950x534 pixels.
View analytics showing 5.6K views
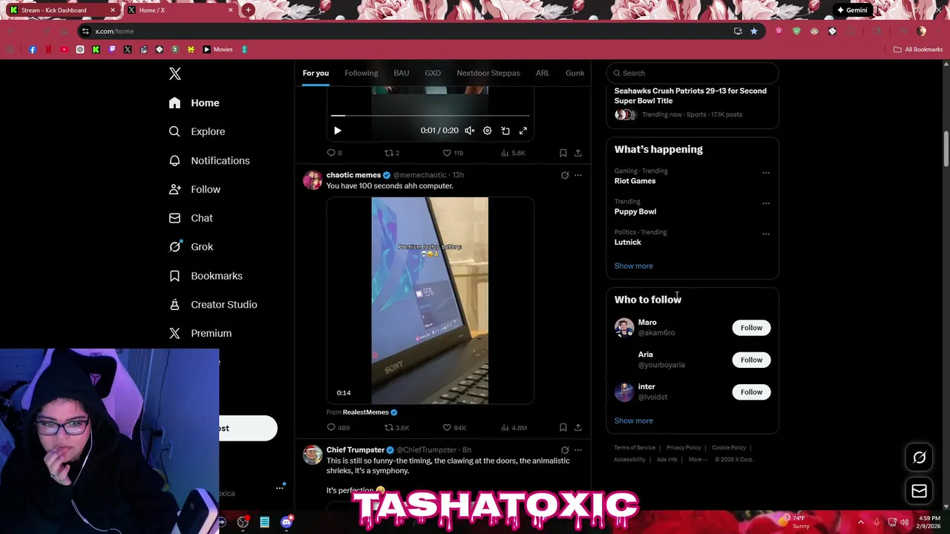point(513,153)
